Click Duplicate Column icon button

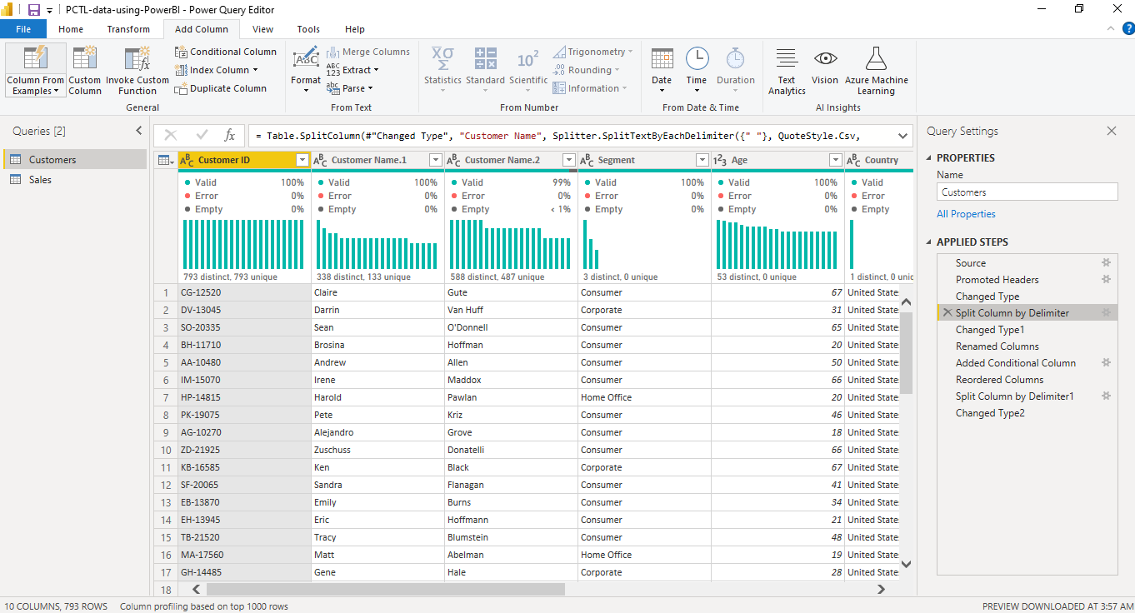(181, 88)
